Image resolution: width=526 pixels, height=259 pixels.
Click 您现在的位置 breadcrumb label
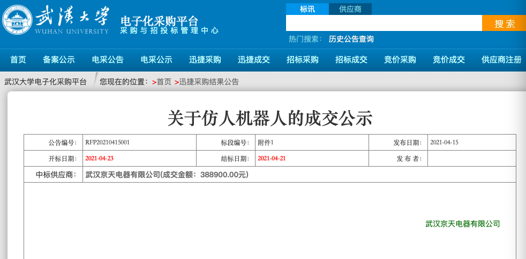pyautogui.click(x=124, y=82)
